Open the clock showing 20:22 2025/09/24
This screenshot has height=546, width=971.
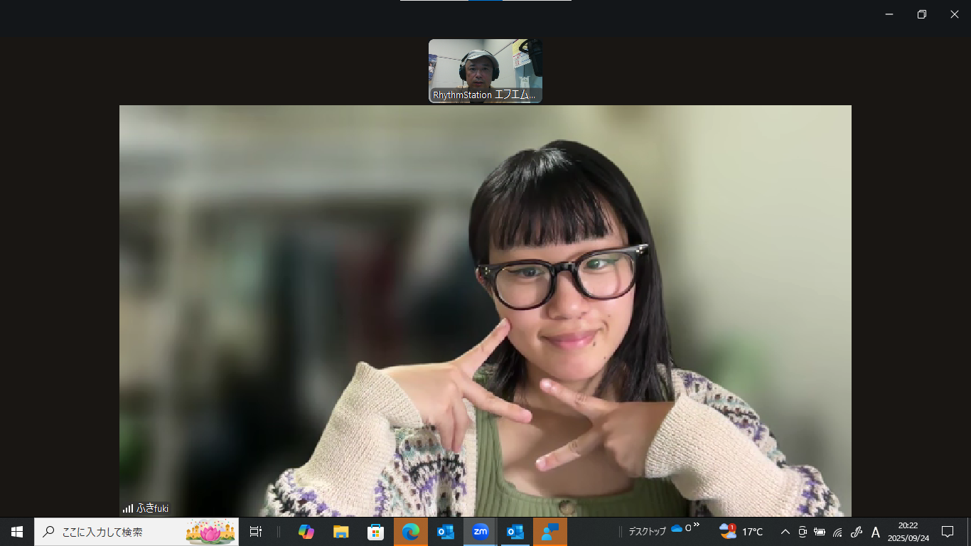[x=908, y=532]
